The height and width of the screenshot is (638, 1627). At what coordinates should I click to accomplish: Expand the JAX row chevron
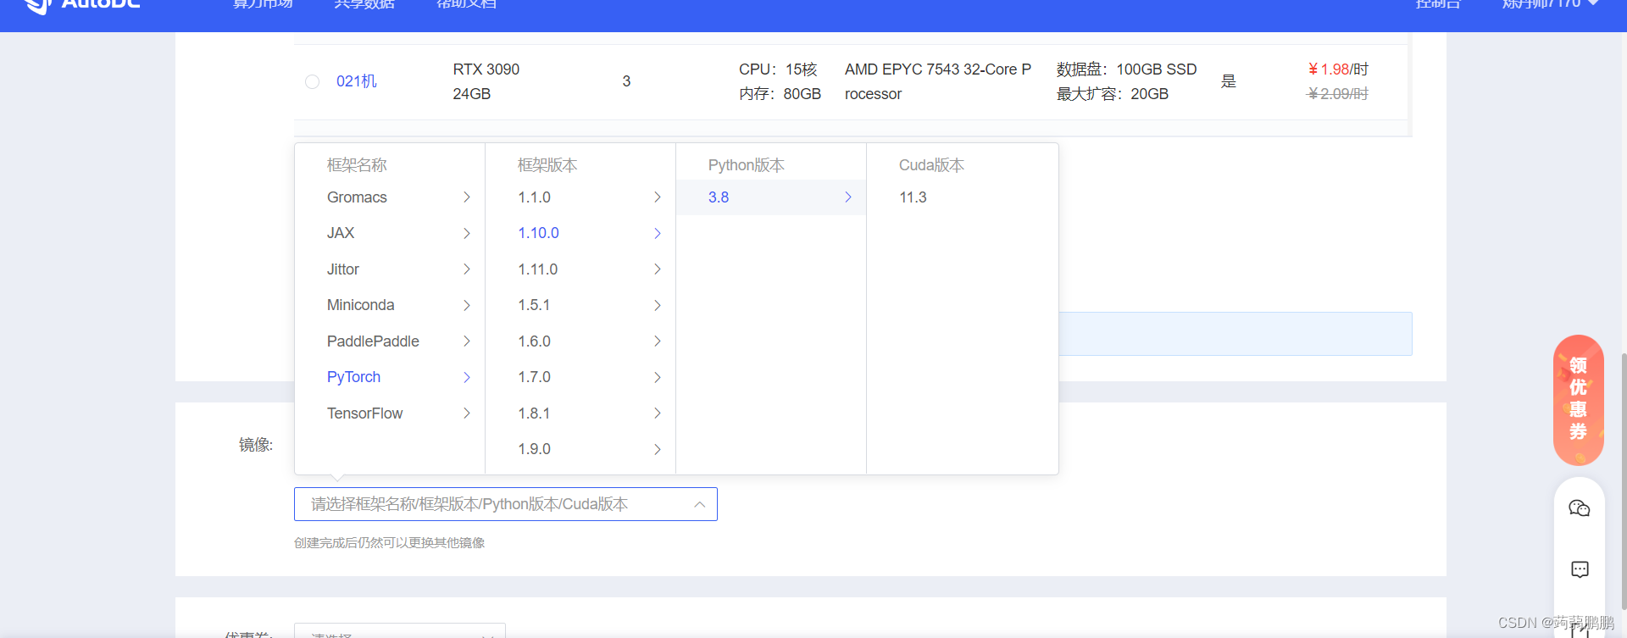[467, 233]
